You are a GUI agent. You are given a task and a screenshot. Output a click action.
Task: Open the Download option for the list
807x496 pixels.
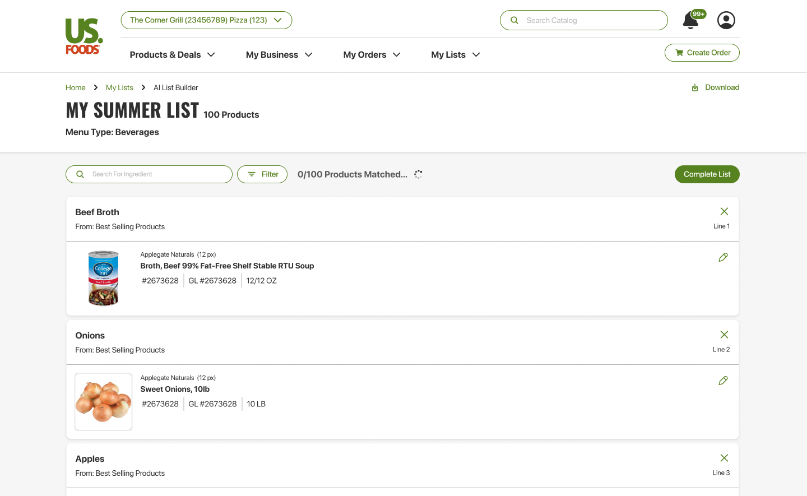(x=715, y=87)
